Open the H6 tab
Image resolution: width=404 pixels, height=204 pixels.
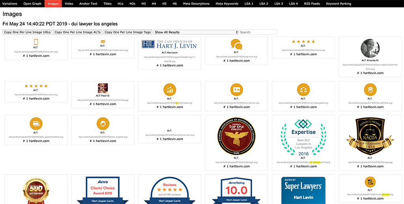[x=175, y=4]
